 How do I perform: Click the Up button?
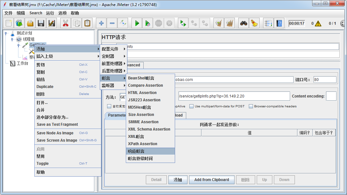(264, 180)
